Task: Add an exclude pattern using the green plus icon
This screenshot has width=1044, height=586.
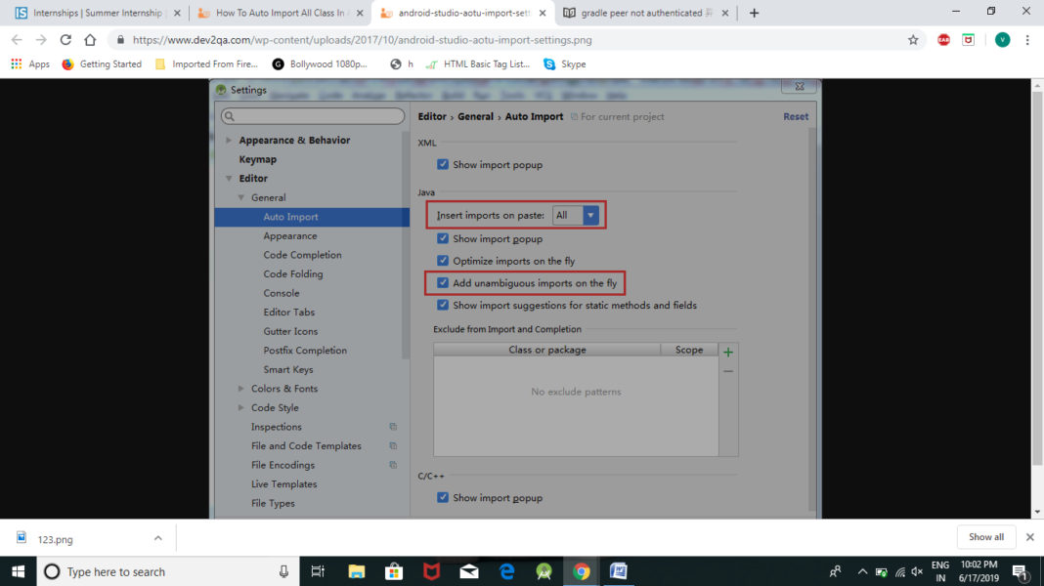Action: click(729, 350)
